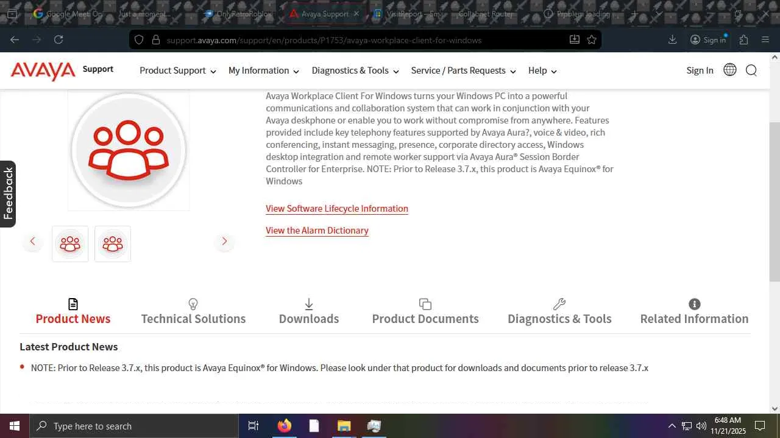The height and width of the screenshot is (438, 780).
Task: Switch to the Technical Solutions tab
Action: (x=193, y=312)
